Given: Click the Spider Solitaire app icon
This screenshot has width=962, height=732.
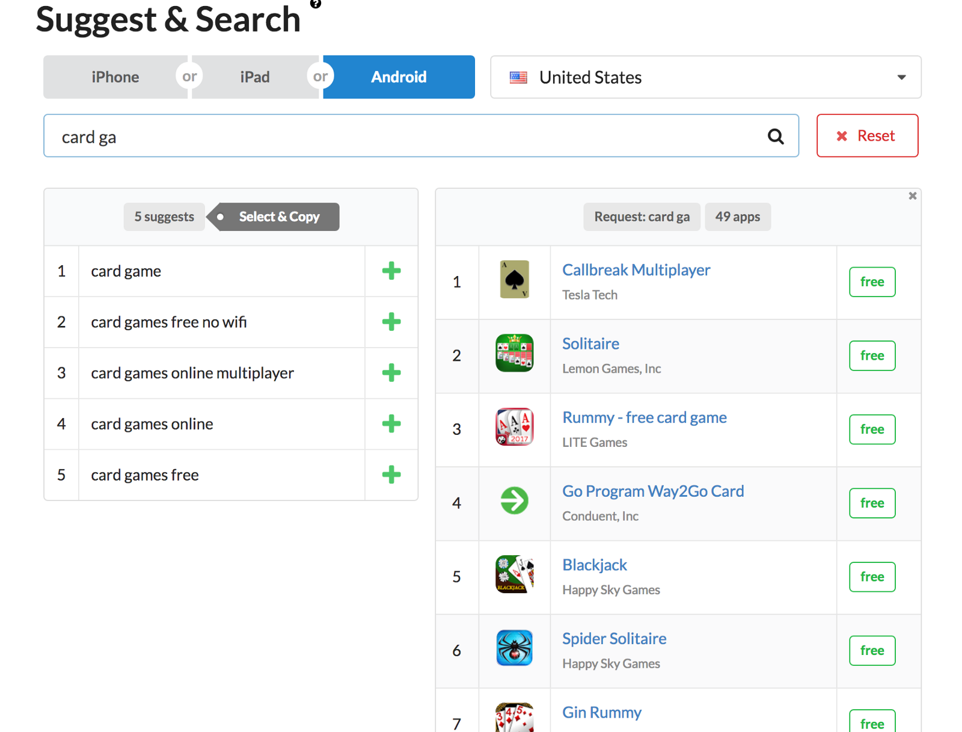Looking at the screenshot, I should pyautogui.click(x=514, y=648).
